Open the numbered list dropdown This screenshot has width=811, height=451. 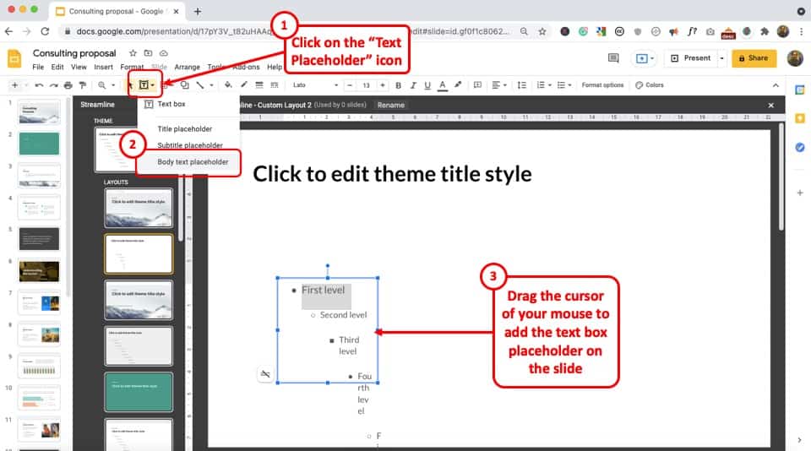(544, 84)
